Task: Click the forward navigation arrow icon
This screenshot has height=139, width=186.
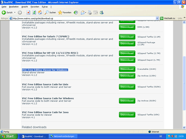Action: [20, 12]
